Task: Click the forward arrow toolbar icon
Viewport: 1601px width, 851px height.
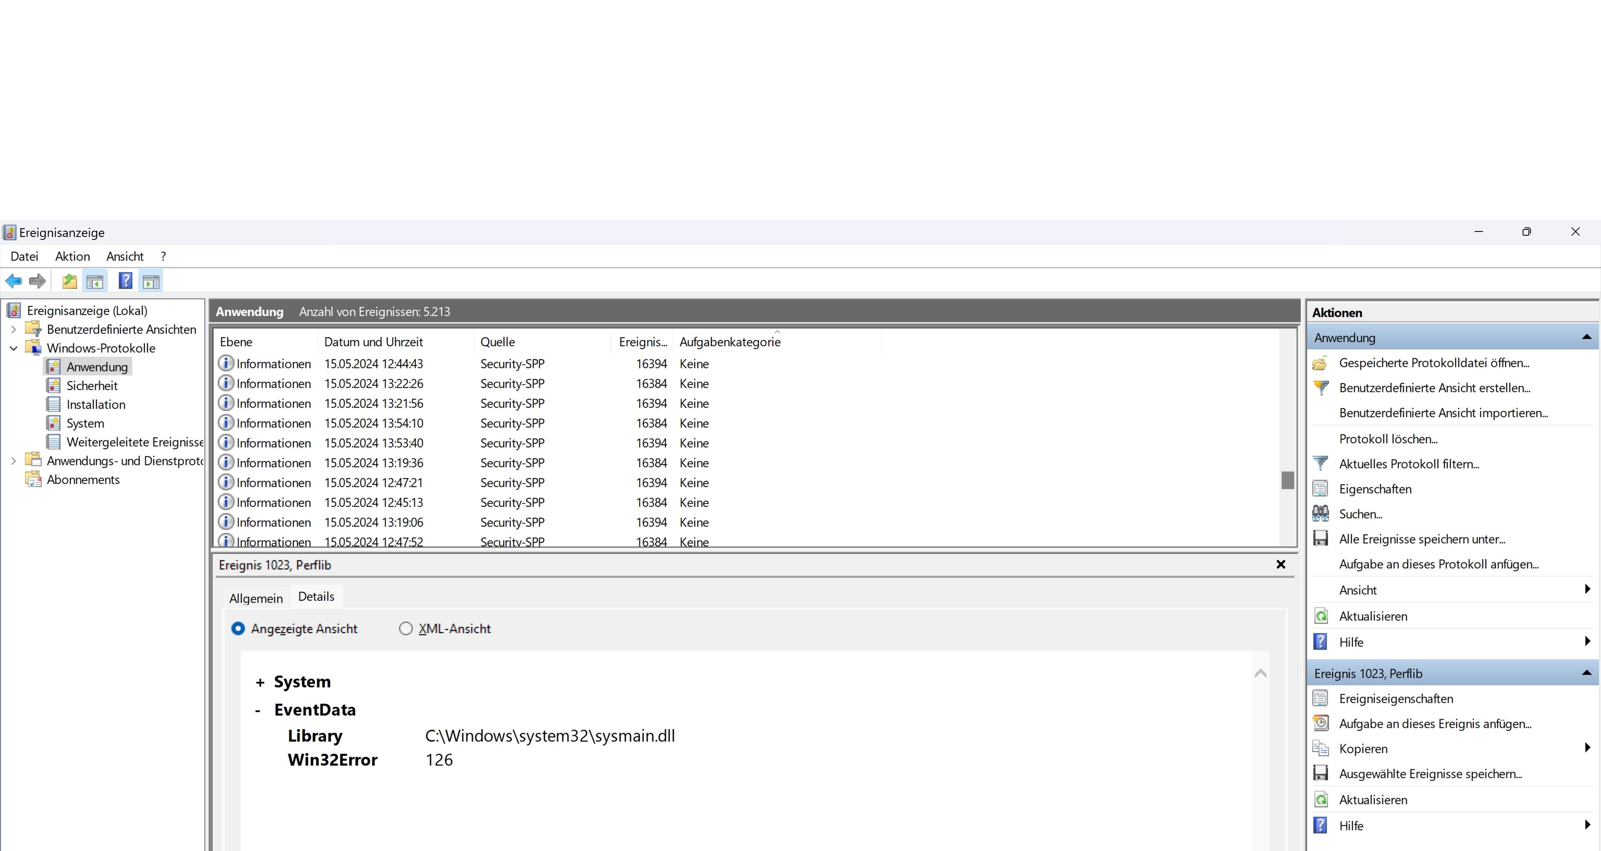Action: click(x=37, y=281)
